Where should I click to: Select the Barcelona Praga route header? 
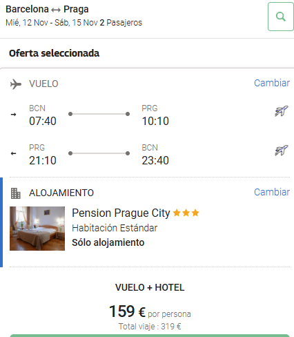(x=47, y=9)
